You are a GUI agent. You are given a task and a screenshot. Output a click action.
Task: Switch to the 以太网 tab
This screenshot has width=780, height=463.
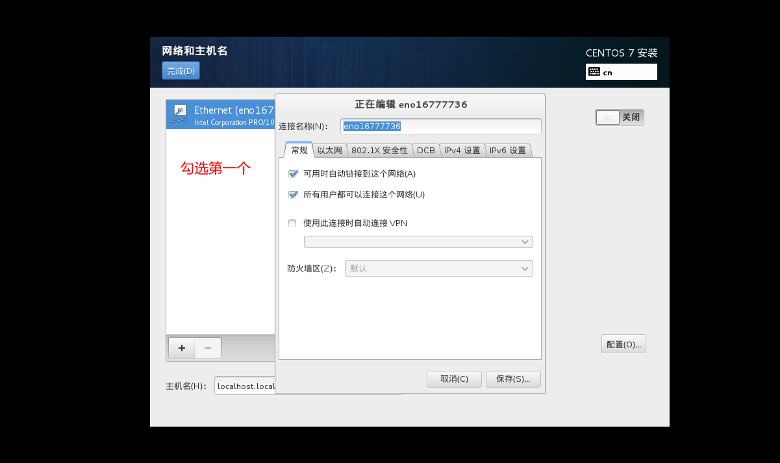click(x=331, y=150)
